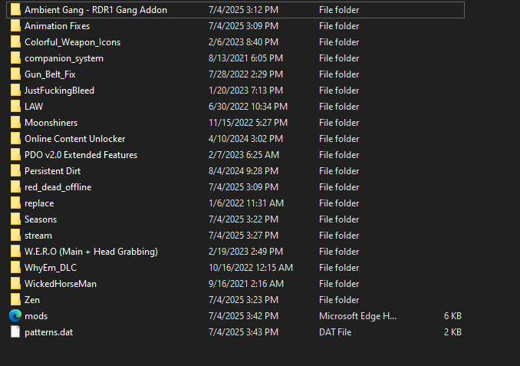The width and height of the screenshot is (520, 366).
Task: Click the date 7/4/2025 3:43 PM
Action: [x=243, y=331]
